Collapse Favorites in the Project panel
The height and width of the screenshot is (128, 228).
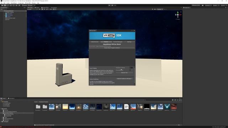coord(1,102)
